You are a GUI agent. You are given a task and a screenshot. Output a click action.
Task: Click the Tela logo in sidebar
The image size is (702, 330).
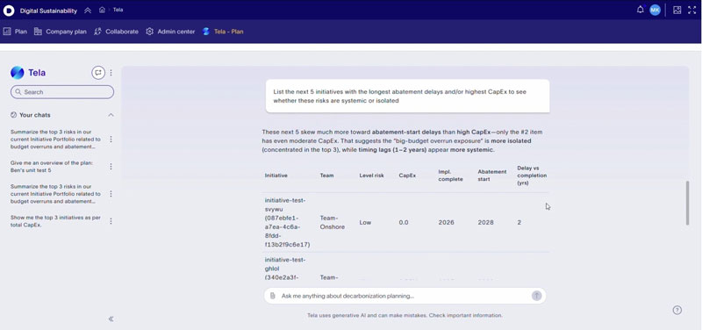17,73
